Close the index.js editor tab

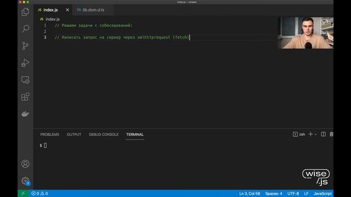pos(67,10)
